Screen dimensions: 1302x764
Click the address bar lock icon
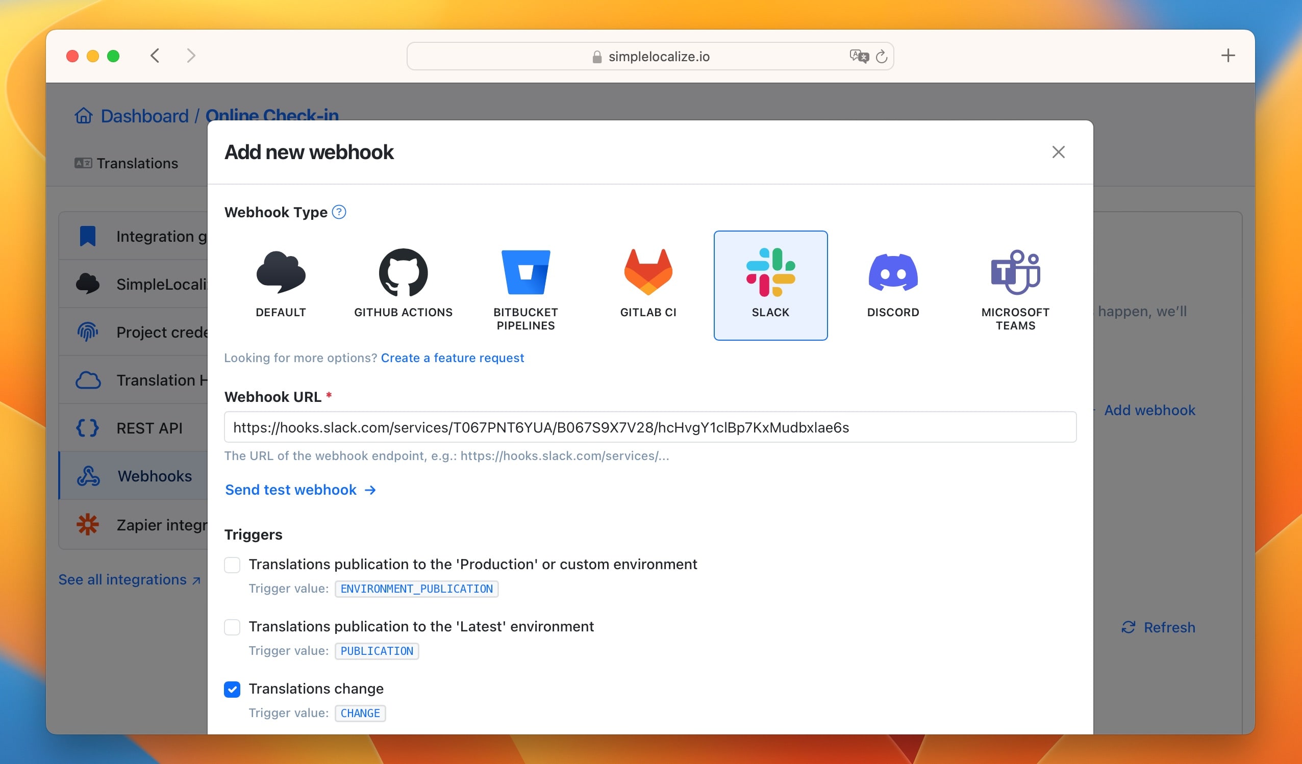[597, 57]
